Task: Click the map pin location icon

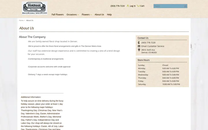Action: pos(139,50)
